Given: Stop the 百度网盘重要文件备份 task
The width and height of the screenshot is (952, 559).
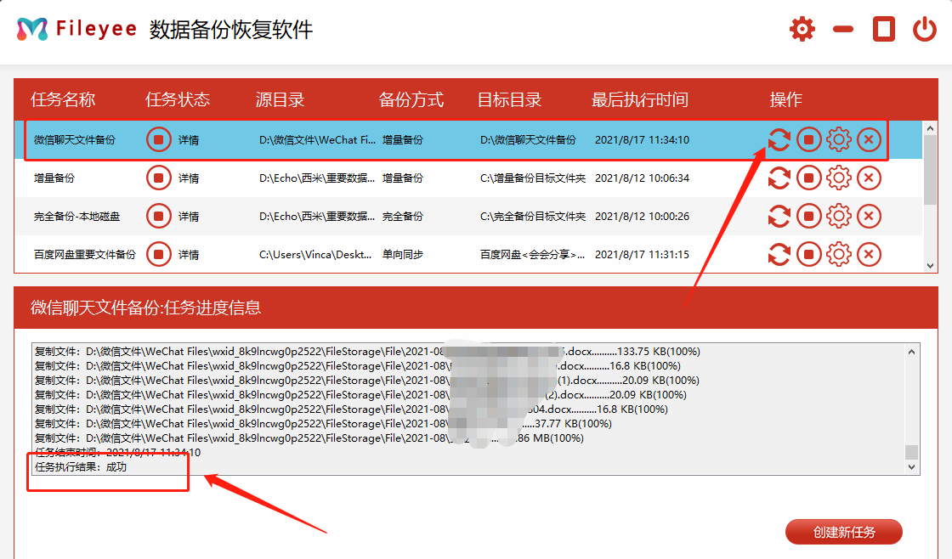Looking at the screenshot, I should [x=808, y=254].
